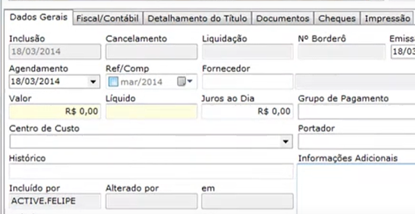
Task: Expand the Agendamento date dropdown arrow
Action: [93, 82]
